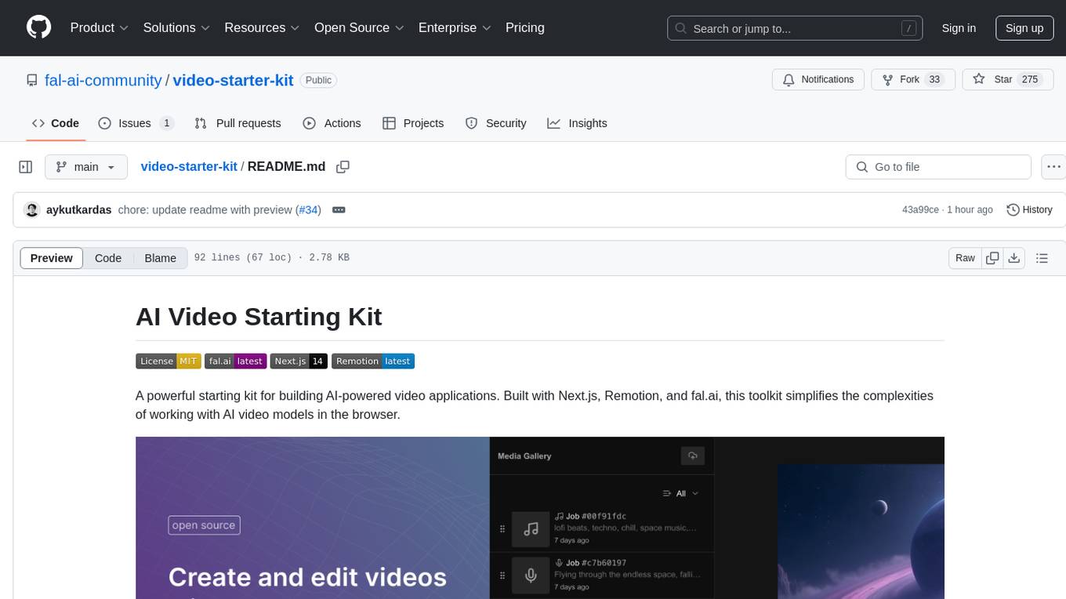Viewport: 1066px width, 599px height.
Task: View file History
Action: tap(1029, 210)
